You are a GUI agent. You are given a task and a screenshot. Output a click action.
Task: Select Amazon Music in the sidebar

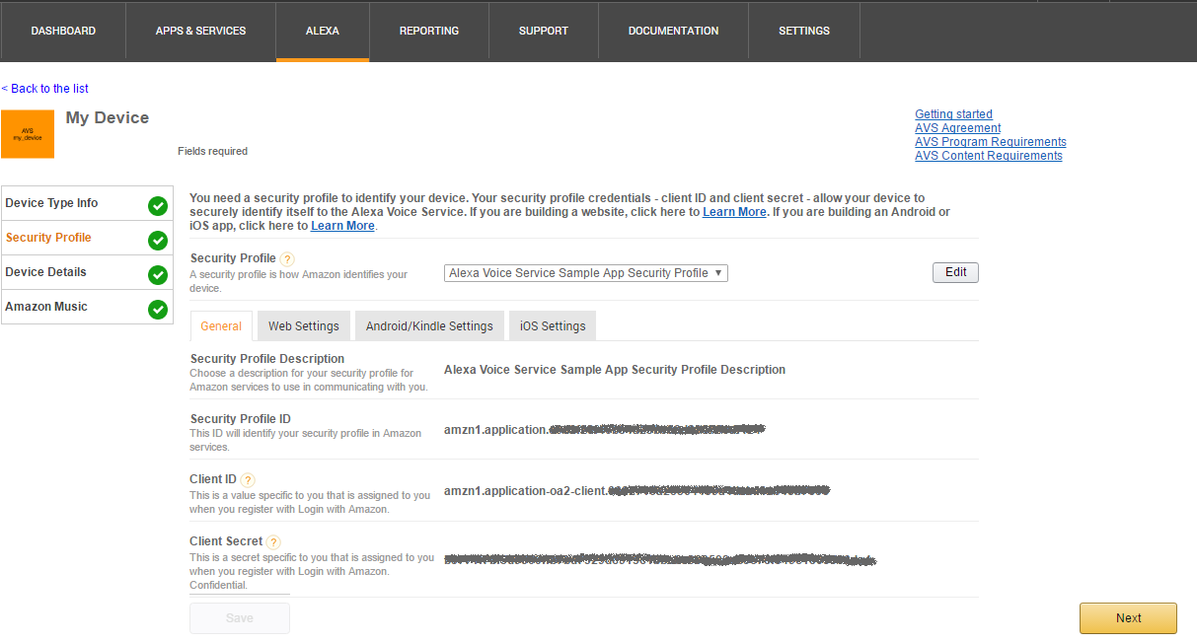point(87,307)
